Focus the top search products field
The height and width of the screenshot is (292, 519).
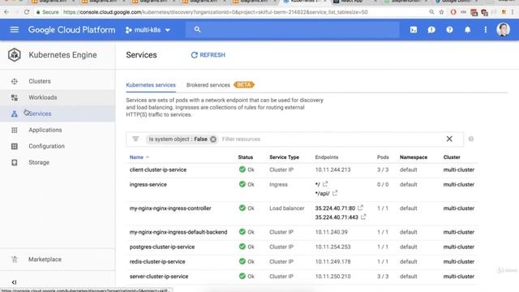[293, 30]
